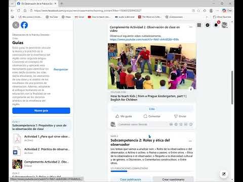243x182 pixels.
Task: Click the Facebook logo in sidebar
Action: click(x=24, y=25)
